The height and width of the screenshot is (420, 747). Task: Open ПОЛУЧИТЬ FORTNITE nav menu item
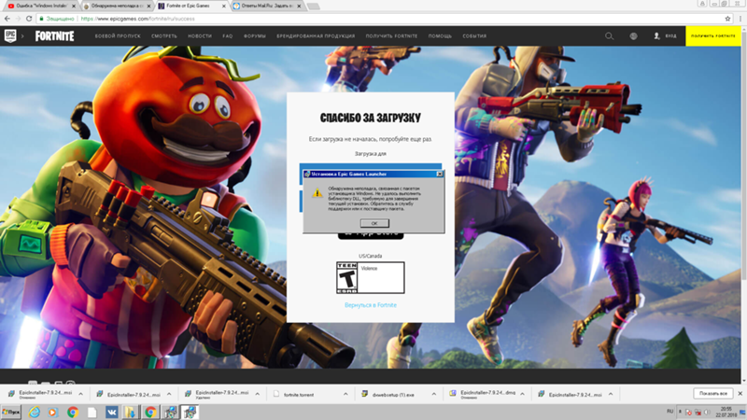coord(391,36)
